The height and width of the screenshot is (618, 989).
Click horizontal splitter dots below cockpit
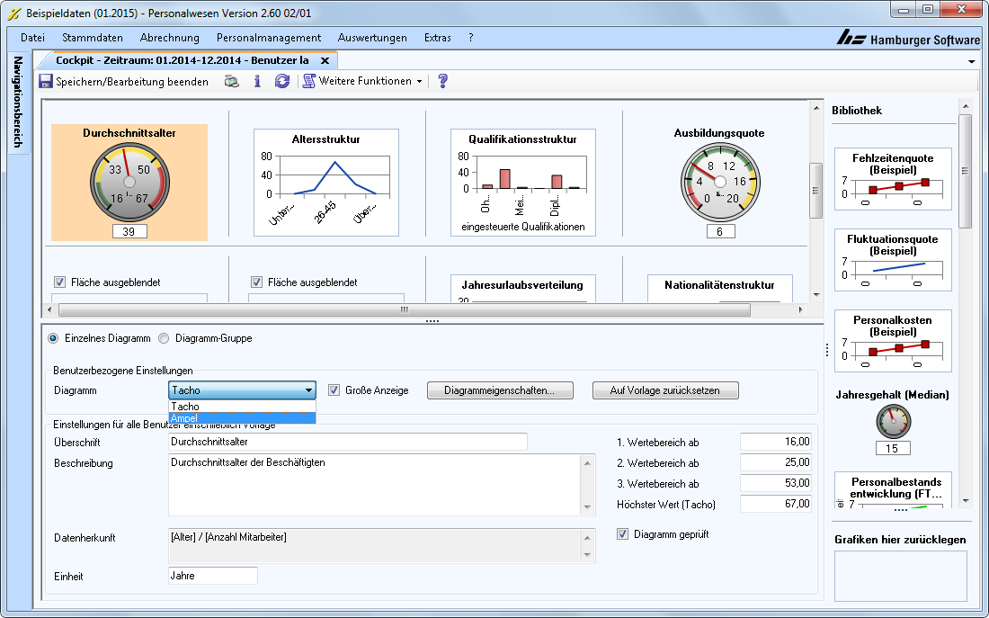click(432, 320)
